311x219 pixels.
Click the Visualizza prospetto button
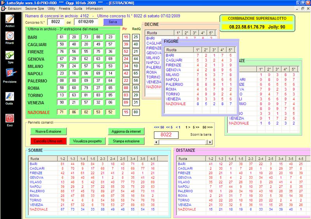[87, 141]
